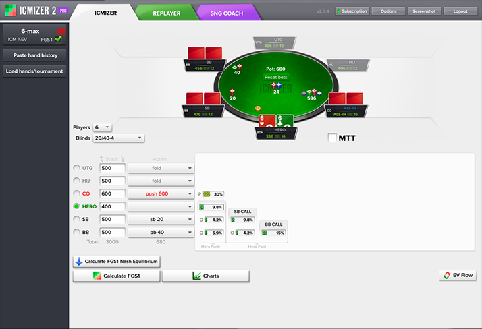This screenshot has width=482, height=329.
Task: Select the CO radio button
Action: click(76, 193)
